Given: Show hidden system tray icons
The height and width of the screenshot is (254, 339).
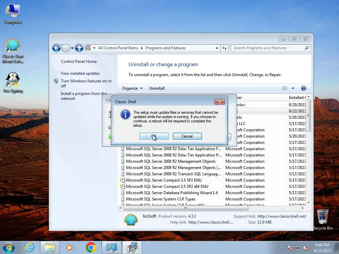Looking at the screenshot, I should (x=281, y=248).
